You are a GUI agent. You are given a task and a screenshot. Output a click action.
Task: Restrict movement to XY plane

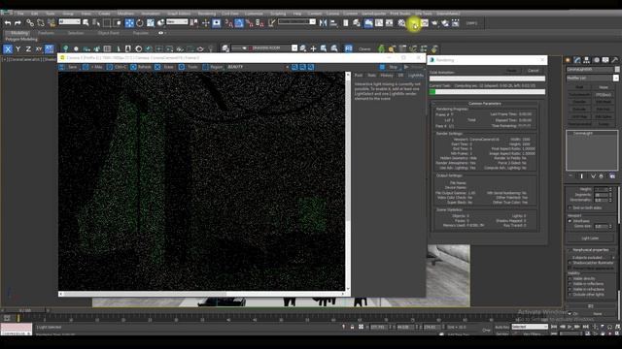[39, 49]
